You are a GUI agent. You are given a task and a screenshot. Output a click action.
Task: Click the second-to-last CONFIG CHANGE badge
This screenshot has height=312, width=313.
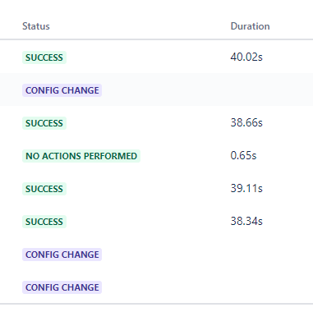62,255
